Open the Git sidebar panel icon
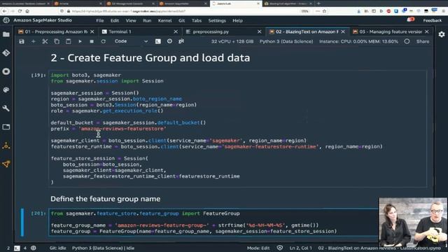448x252 pixels. click(x=6, y=53)
